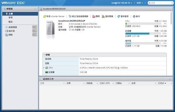Click the memory icon in Hardware
175x112 pixels.
tap(46, 72)
